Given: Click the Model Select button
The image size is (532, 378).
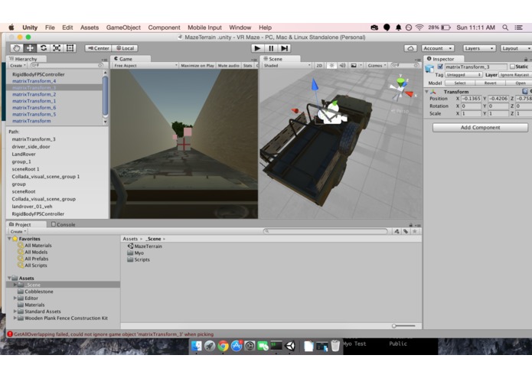Looking at the screenshot, I should tap(460, 83).
